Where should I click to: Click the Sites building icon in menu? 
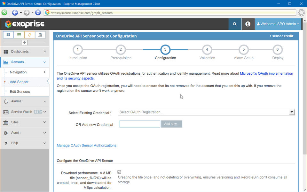tap(6, 122)
